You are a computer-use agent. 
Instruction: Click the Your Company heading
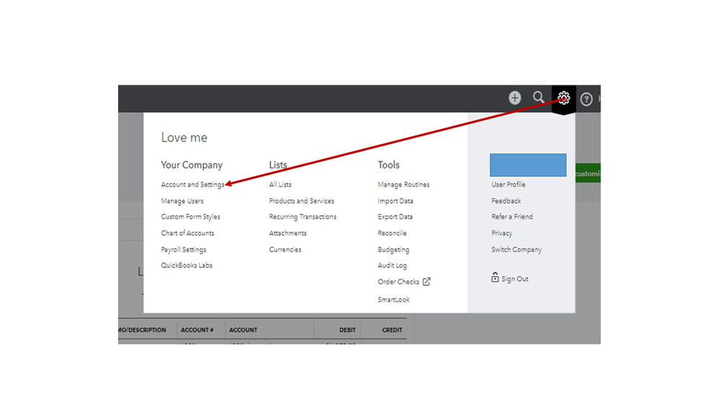pos(192,165)
